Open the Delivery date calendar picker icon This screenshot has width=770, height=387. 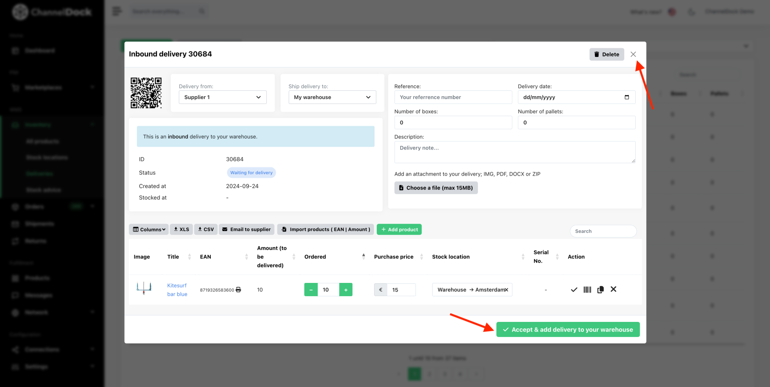[627, 97]
